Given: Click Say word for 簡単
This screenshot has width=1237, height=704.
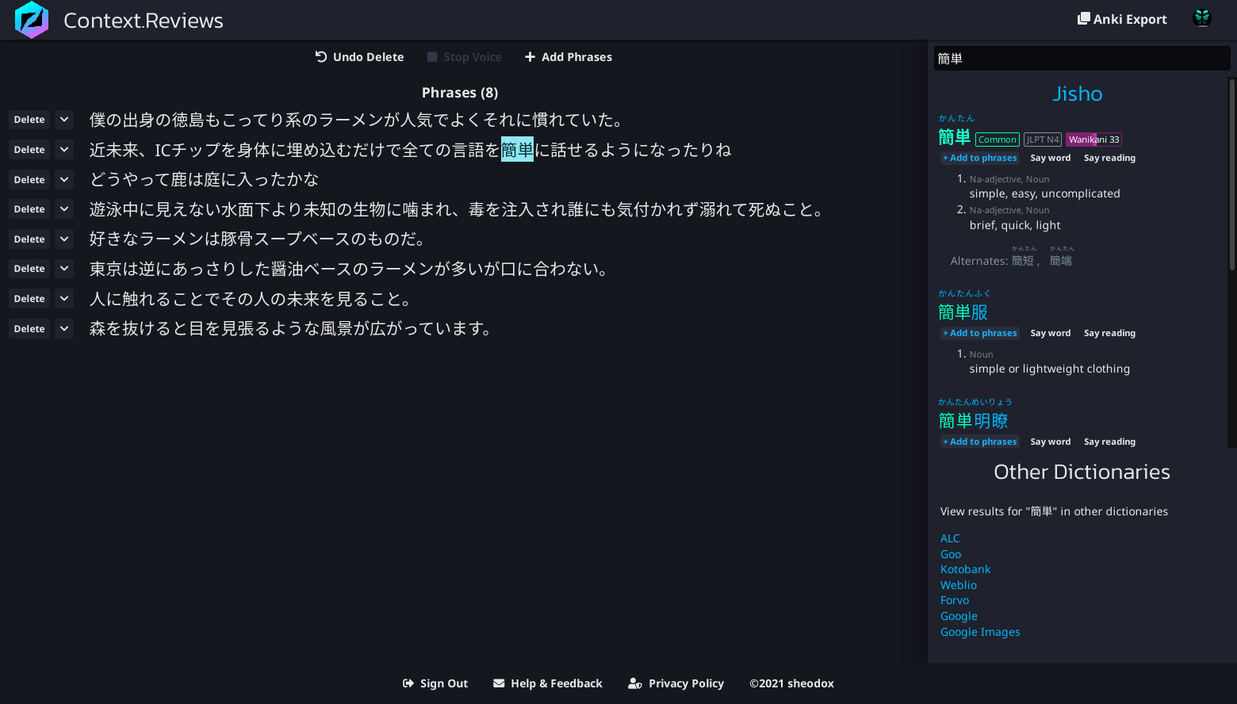Looking at the screenshot, I should point(1051,158).
